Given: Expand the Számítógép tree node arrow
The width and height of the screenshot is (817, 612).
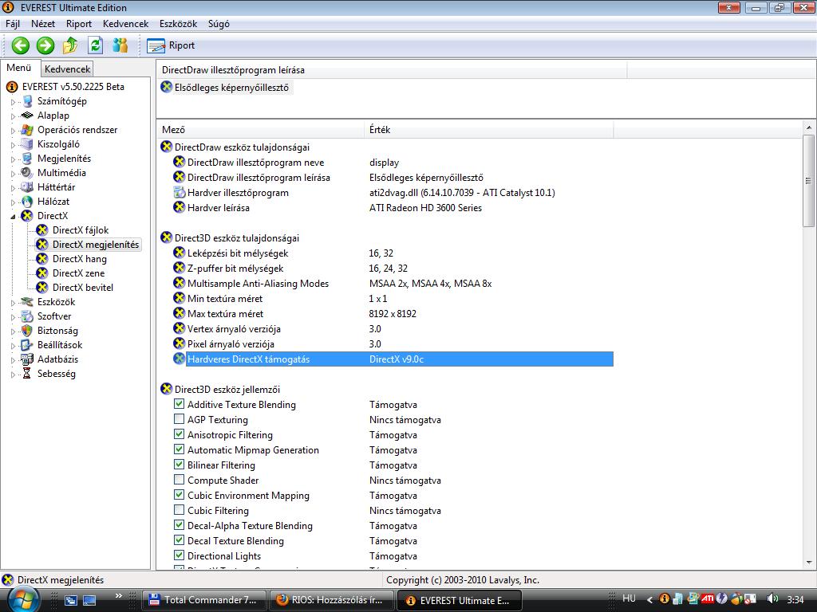Looking at the screenshot, I should pos(13,102).
